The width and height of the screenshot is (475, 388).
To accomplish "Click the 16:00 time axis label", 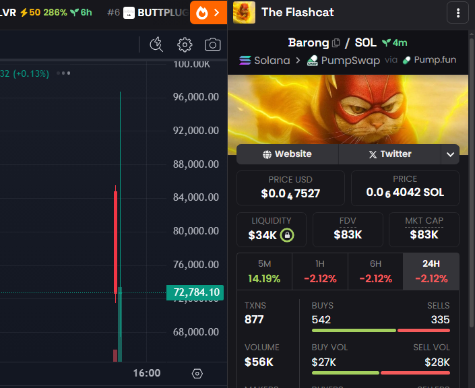I will coord(147,373).
